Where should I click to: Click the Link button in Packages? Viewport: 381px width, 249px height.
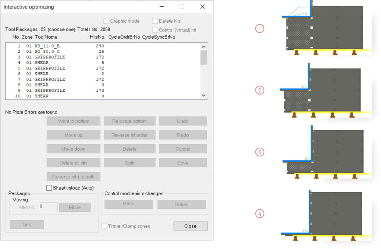pyautogui.click(x=27, y=225)
